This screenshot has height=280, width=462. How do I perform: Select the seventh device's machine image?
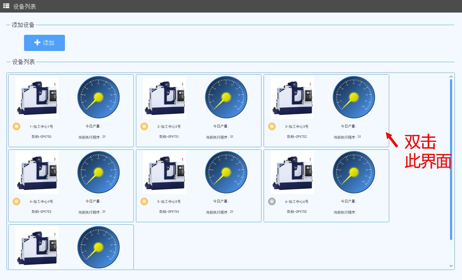[37, 247]
